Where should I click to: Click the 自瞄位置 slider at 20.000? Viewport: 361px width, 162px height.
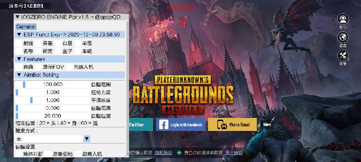[53, 116]
